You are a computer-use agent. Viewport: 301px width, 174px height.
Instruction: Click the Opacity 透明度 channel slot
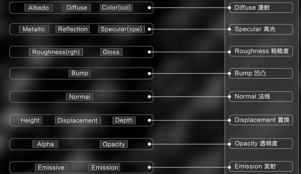(261, 144)
